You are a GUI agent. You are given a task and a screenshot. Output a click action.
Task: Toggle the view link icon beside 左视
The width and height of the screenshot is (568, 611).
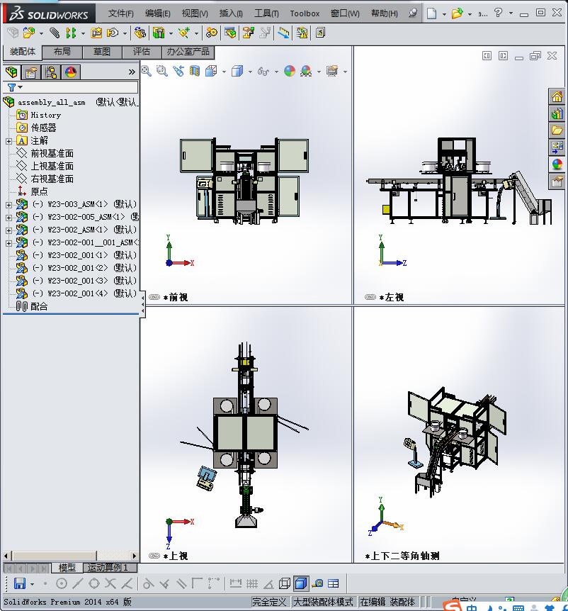click(x=370, y=297)
